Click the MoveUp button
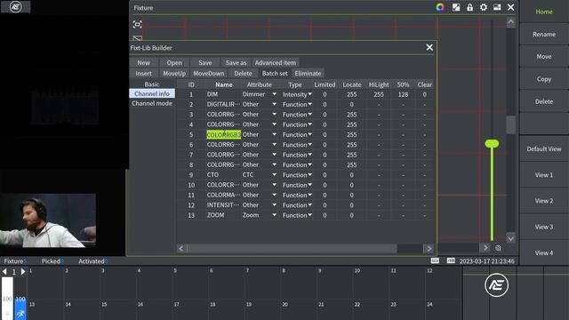The height and width of the screenshot is (320, 569). [x=174, y=73]
